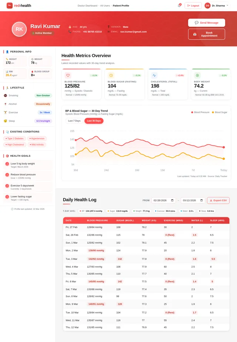
Task: Click the body weight card icon
Action: point(197,75)
